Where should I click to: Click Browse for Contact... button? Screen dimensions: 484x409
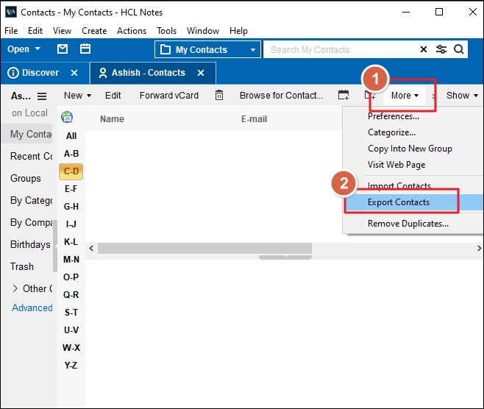(x=281, y=96)
